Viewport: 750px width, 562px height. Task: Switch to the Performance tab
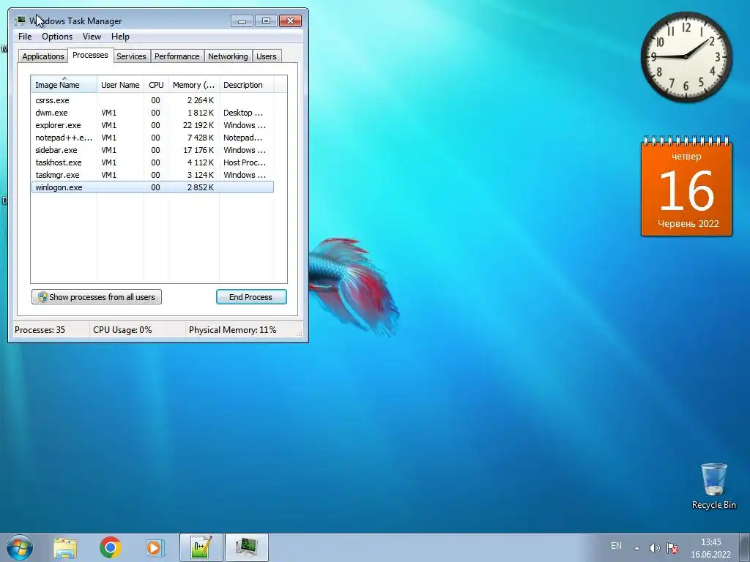pyautogui.click(x=177, y=56)
